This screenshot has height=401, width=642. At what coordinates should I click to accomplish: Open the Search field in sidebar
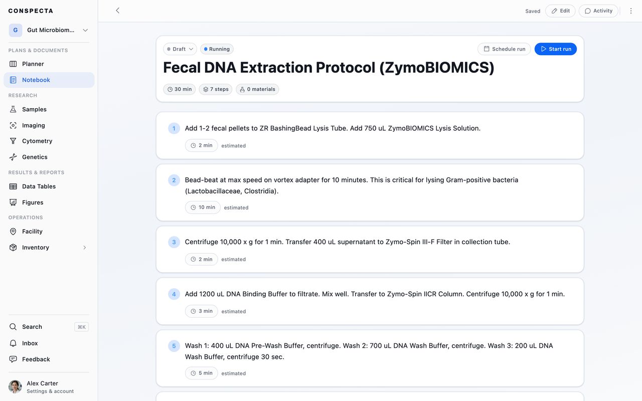[49, 327]
